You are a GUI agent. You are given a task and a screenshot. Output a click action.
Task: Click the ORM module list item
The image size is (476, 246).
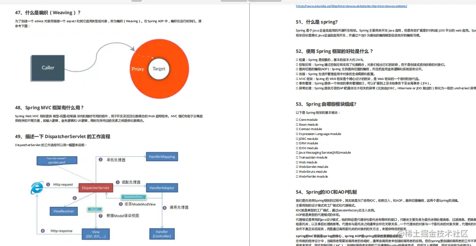pyautogui.click(x=307, y=143)
